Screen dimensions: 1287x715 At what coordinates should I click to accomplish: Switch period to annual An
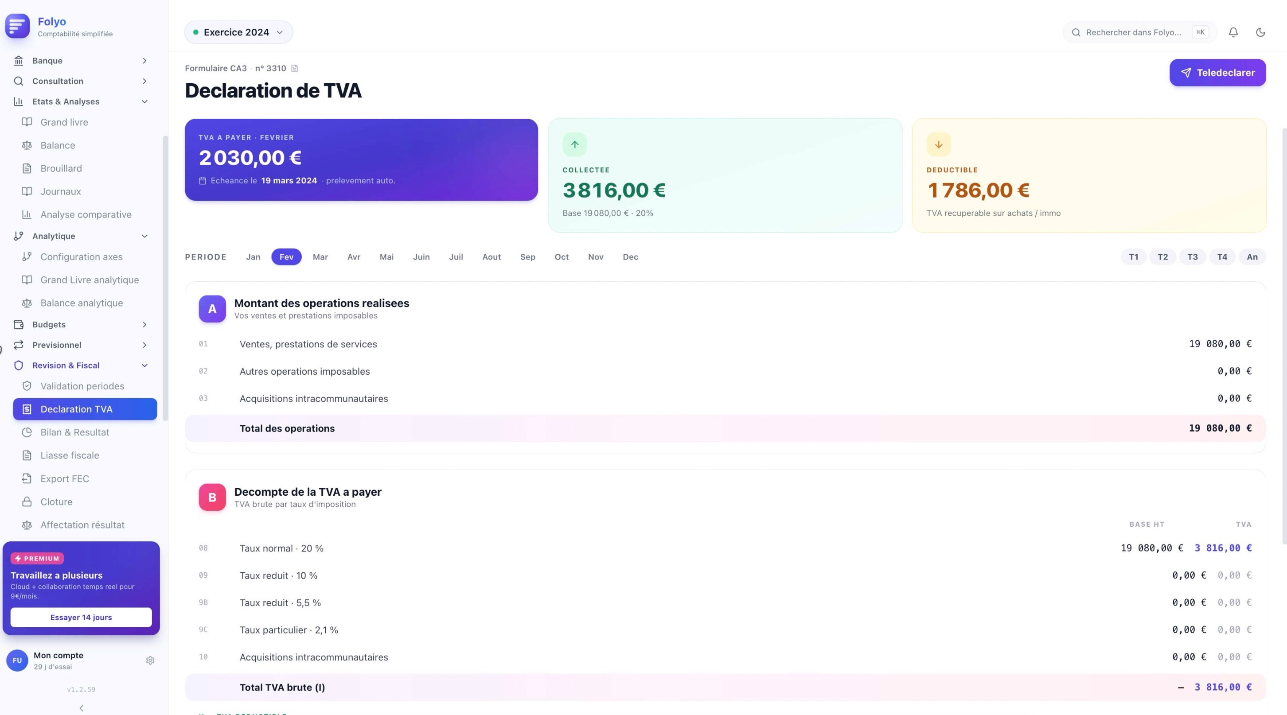(x=1252, y=257)
